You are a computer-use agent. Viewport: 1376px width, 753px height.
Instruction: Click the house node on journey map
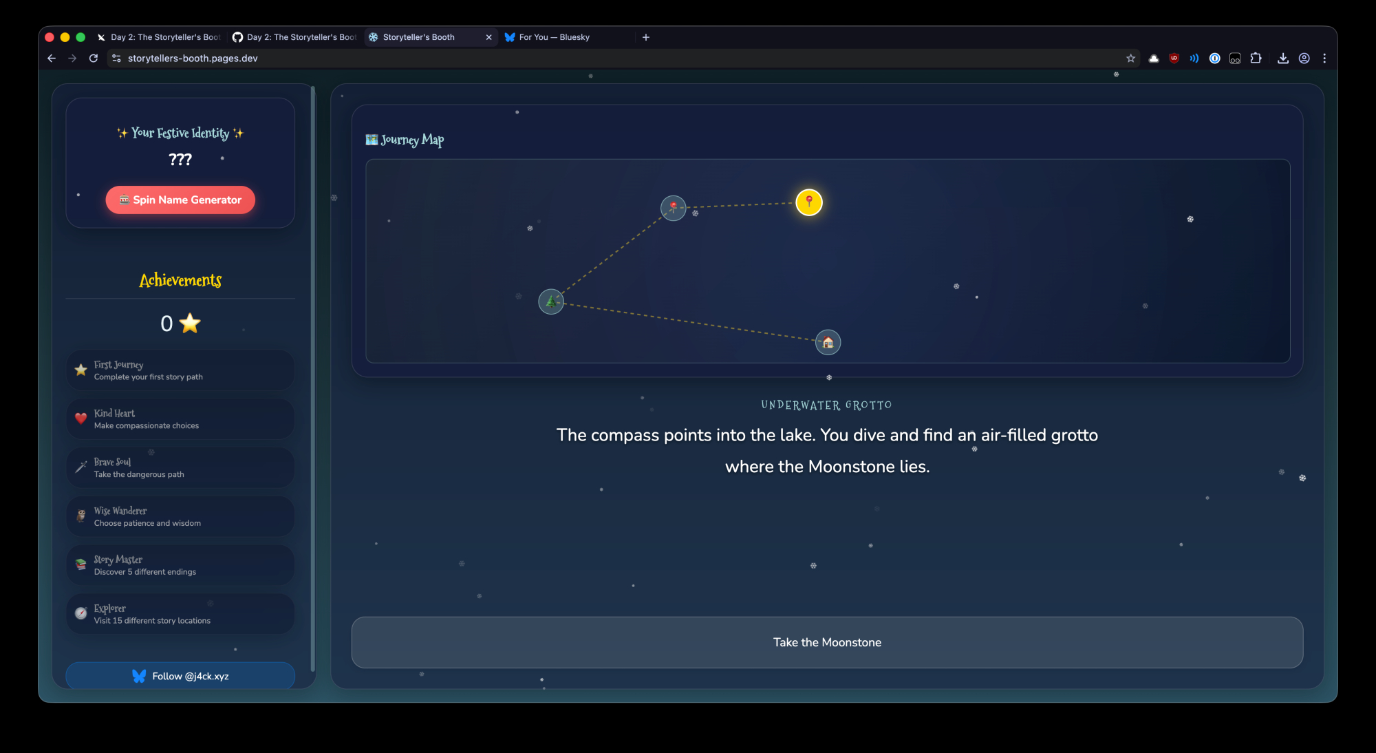(828, 343)
